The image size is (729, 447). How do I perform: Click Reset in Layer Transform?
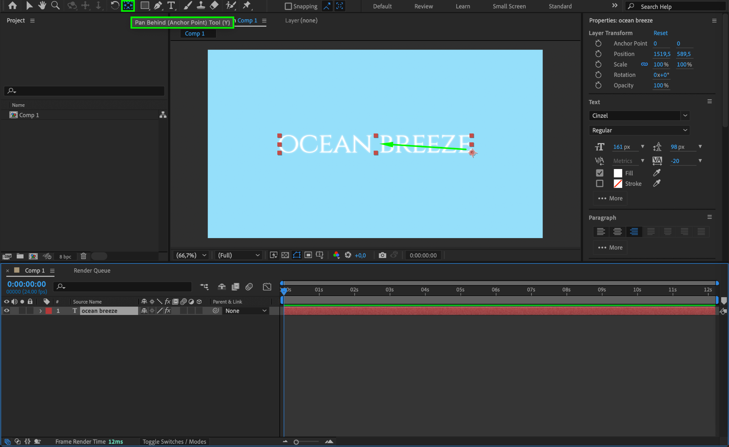660,33
